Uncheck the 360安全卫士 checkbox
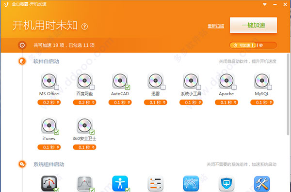This screenshot has height=192, width=291. 92,132
